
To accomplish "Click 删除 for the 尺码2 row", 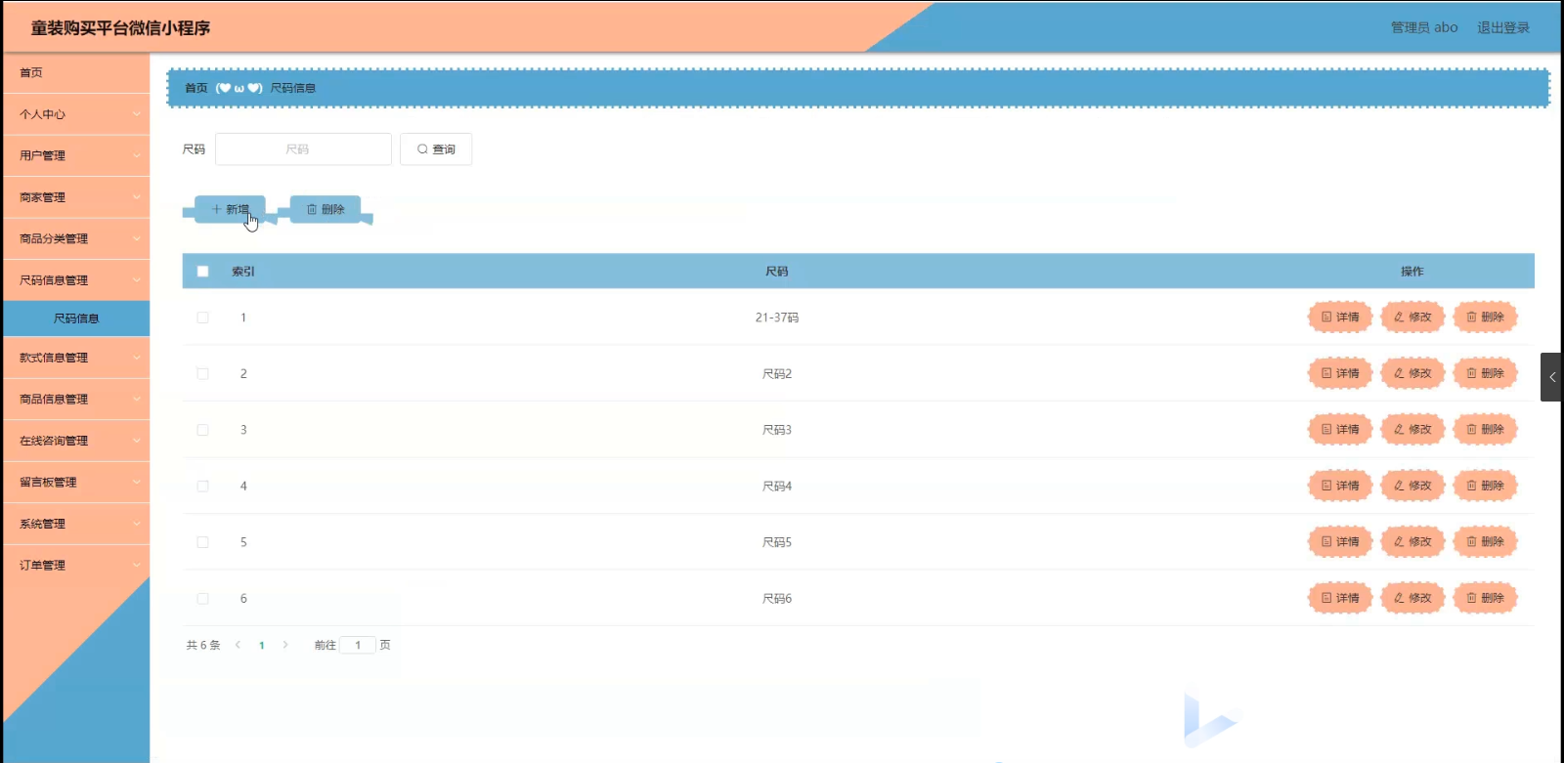I will tap(1485, 373).
